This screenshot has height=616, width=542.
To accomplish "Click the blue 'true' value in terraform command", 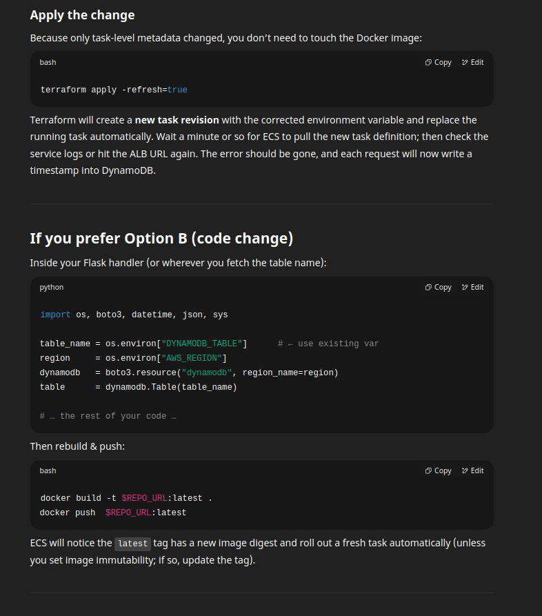I will coord(177,90).
